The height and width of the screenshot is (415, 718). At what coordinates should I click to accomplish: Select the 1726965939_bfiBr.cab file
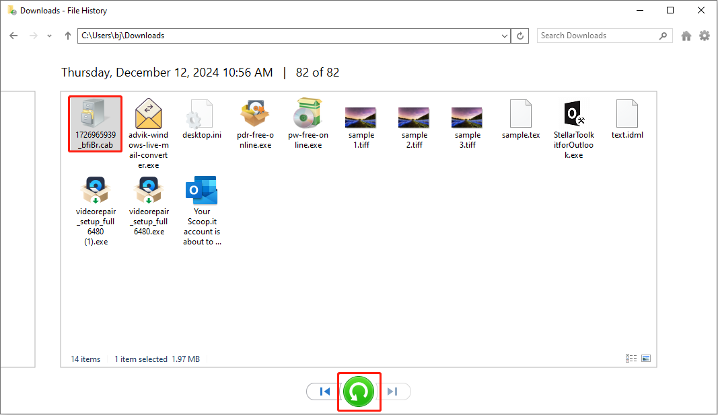tap(96, 124)
